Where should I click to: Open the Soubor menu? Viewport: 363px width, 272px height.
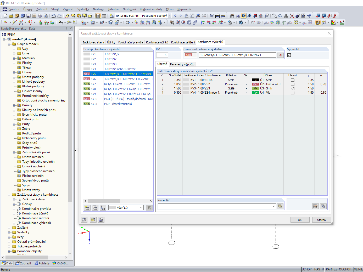(x=14, y=9)
